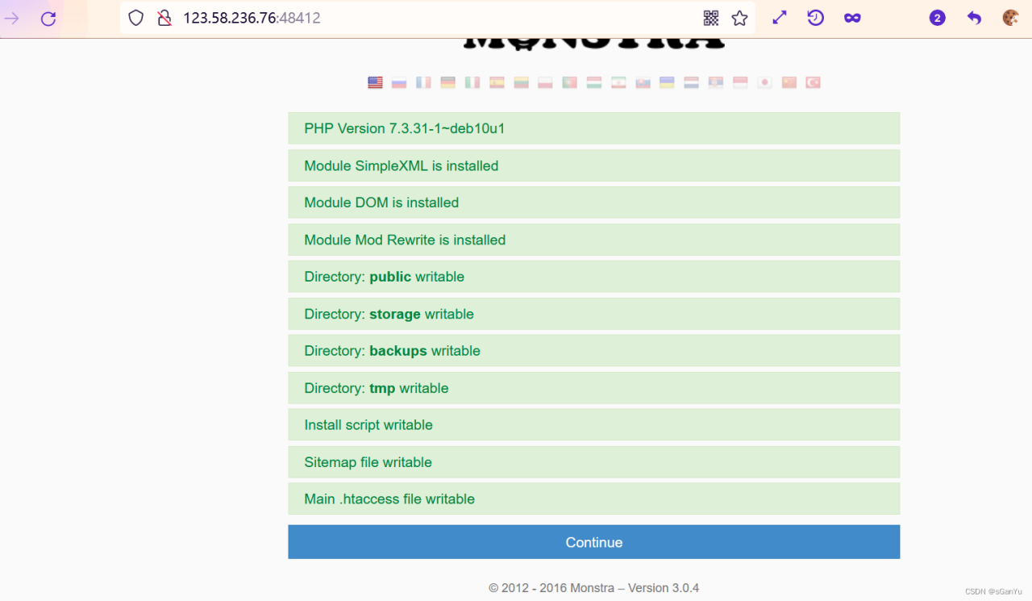Screen dimensions: 1032x601
Task: Pick the Spanish flag language icon
Action: pyautogui.click(x=497, y=81)
